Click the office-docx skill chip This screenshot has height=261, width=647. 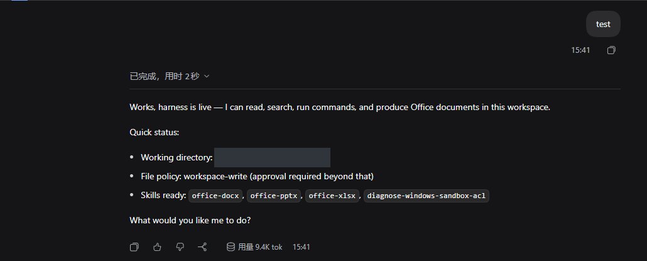coord(215,196)
